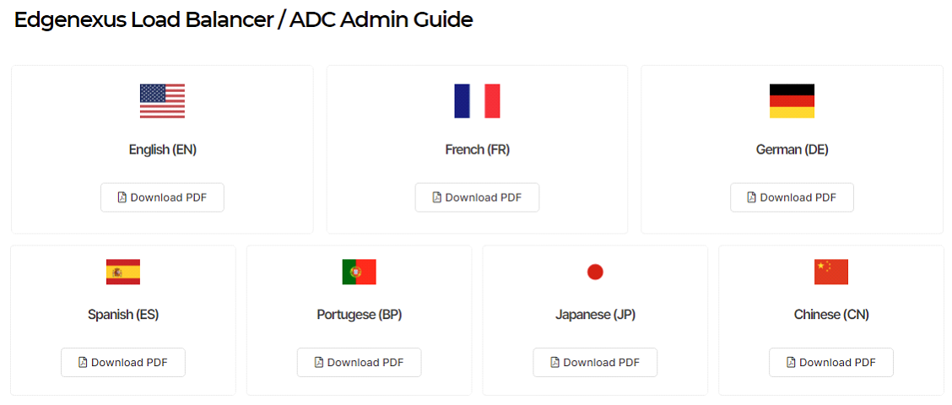Download the German (DE) PDF guide
952x405 pixels.
point(792,197)
